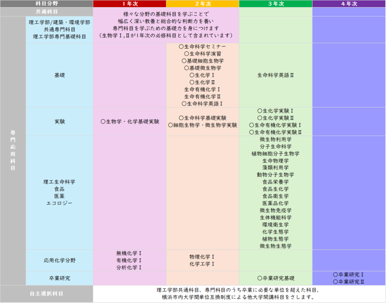Select the 基礎 category cell

(60, 75)
